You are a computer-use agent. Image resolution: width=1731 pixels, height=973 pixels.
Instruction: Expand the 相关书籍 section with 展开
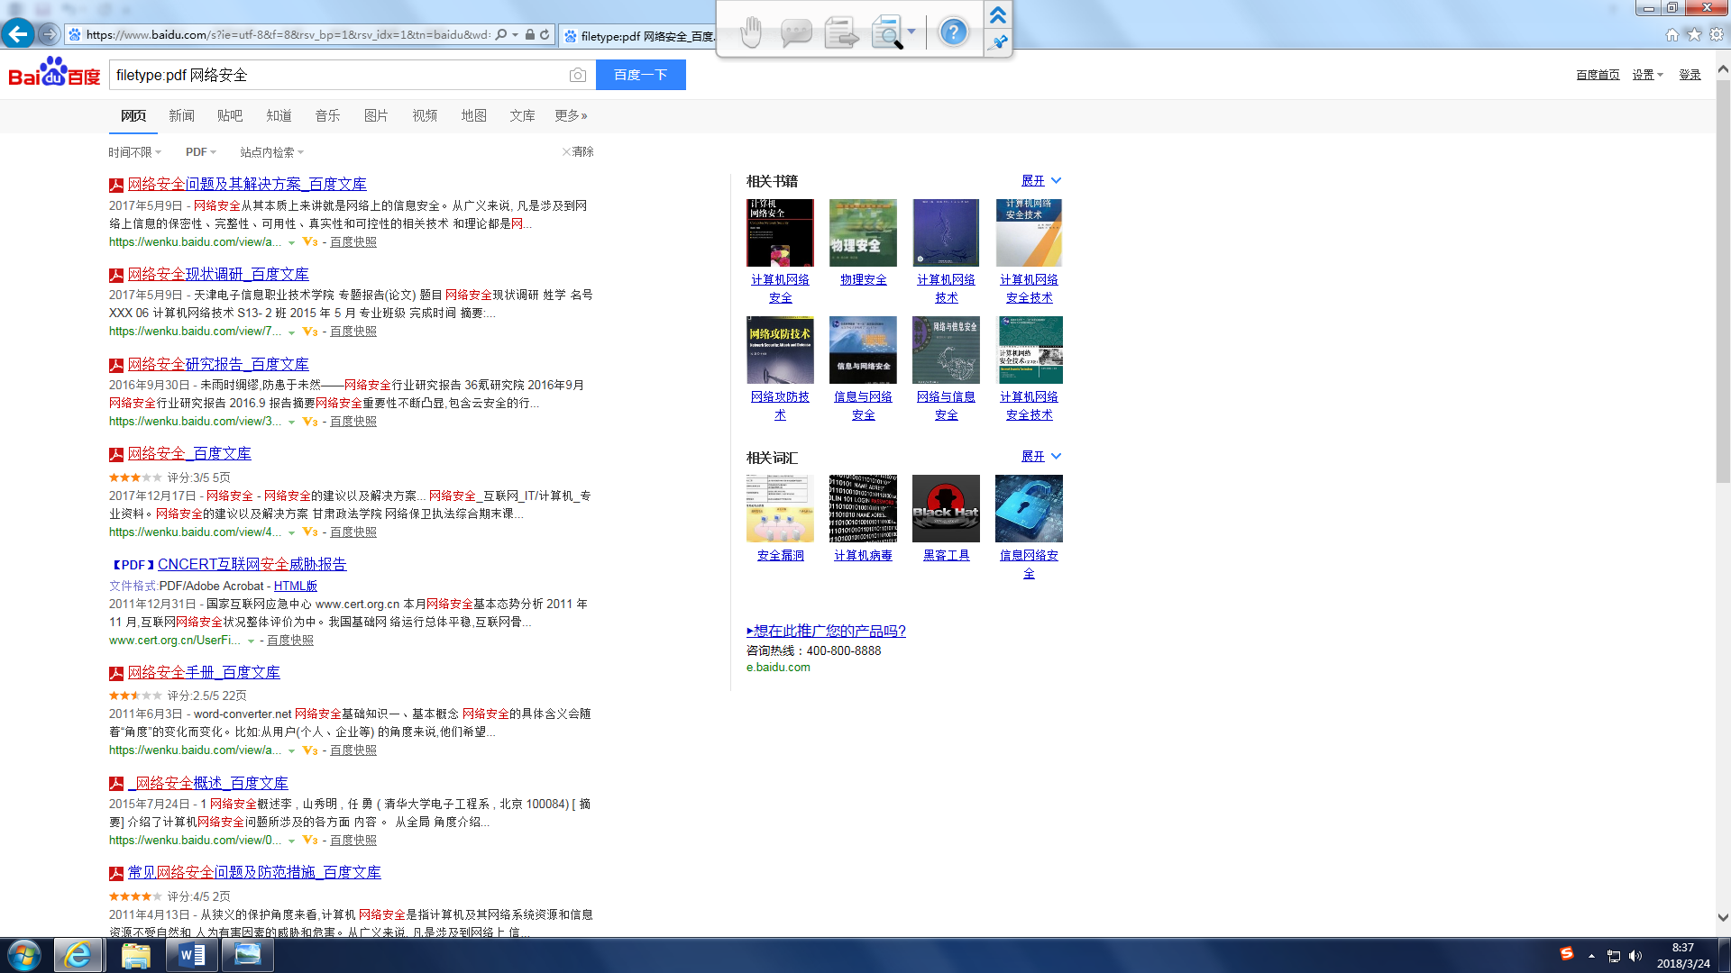(x=1041, y=181)
